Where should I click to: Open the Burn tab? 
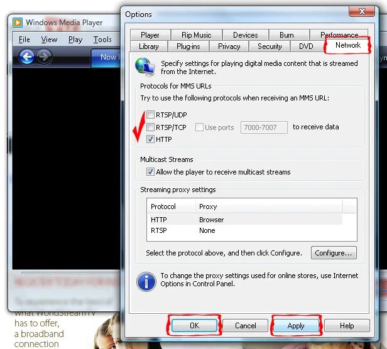pyautogui.click(x=286, y=35)
